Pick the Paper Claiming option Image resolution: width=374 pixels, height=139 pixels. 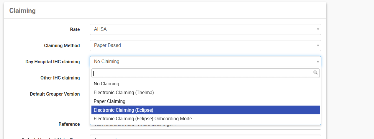click(x=109, y=101)
